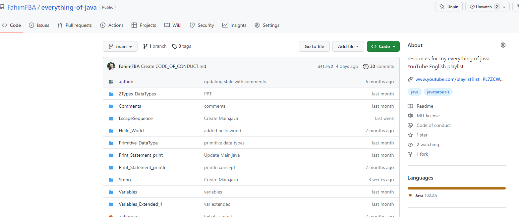Viewport: 519px width, 217px height.
Task: Click the Unpin button
Action: (x=449, y=7)
